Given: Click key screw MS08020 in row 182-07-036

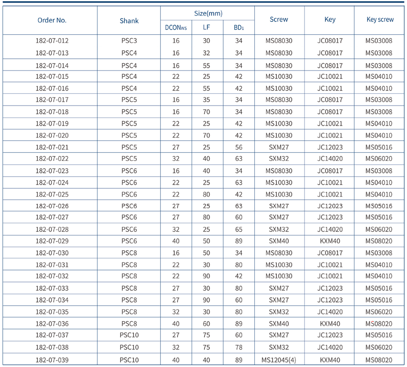Looking at the screenshot, I should (379, 324).
